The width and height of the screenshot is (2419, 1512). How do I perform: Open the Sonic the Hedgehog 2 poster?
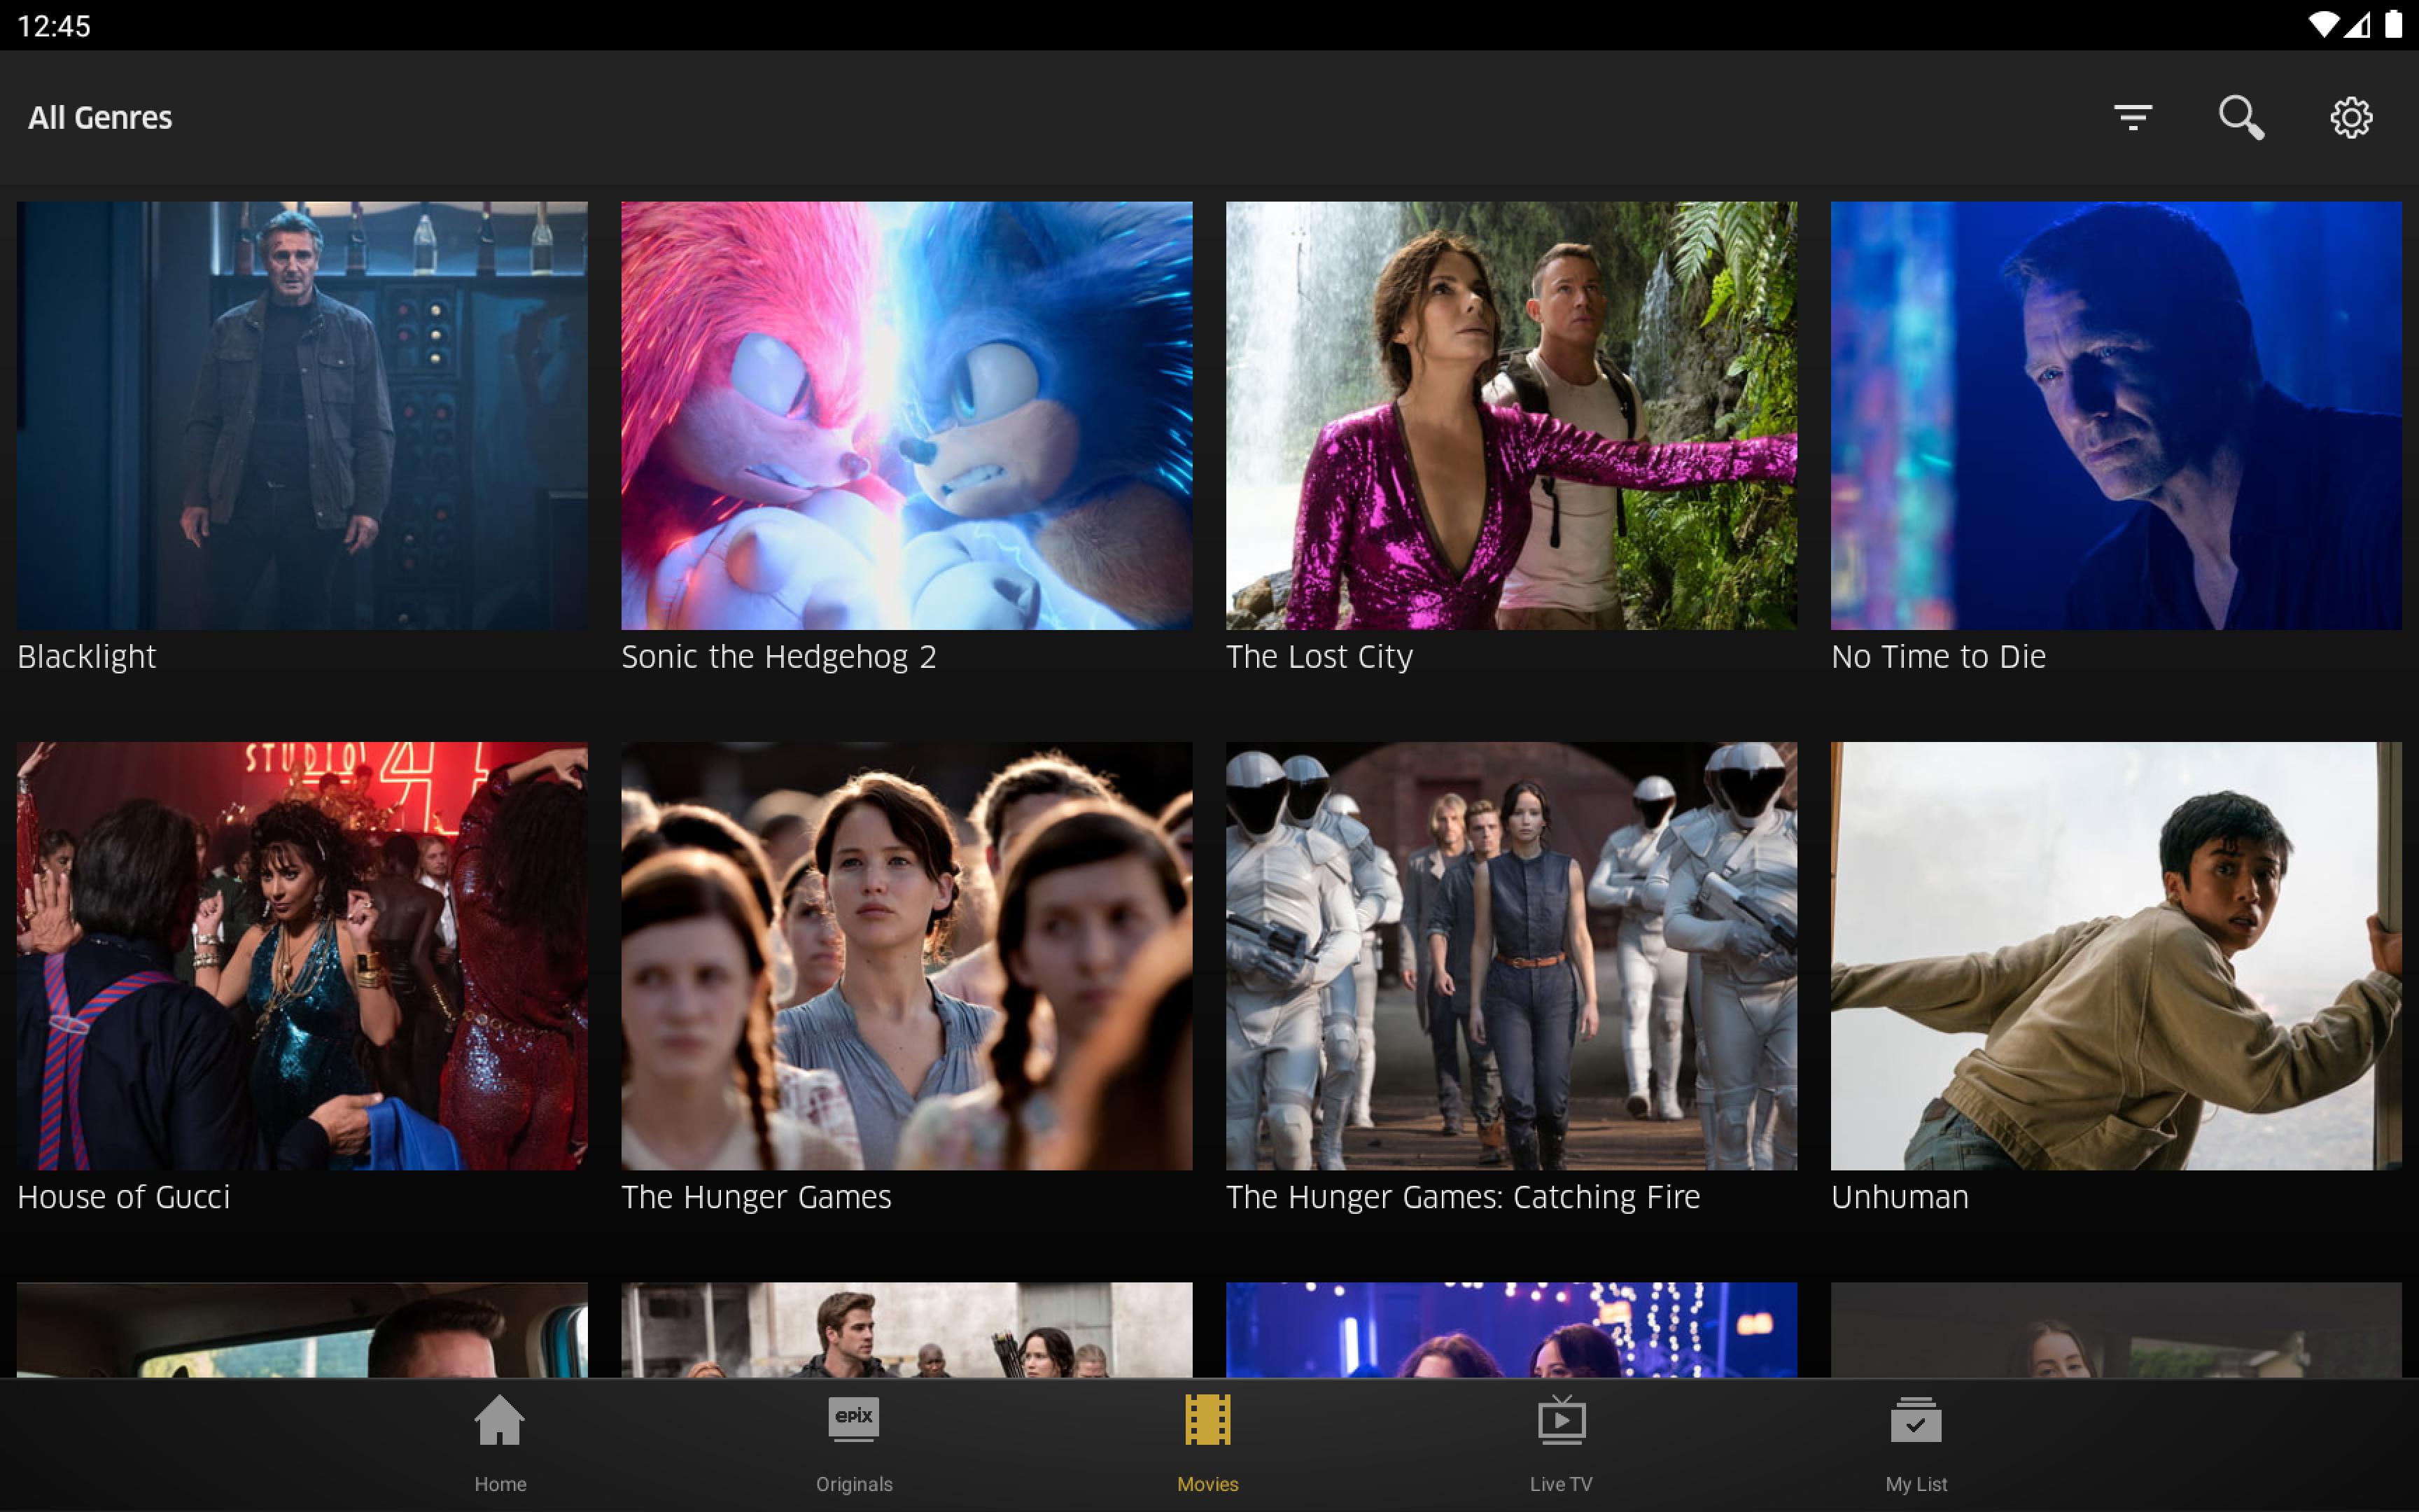pyautogui.click(x=906, y=416)
